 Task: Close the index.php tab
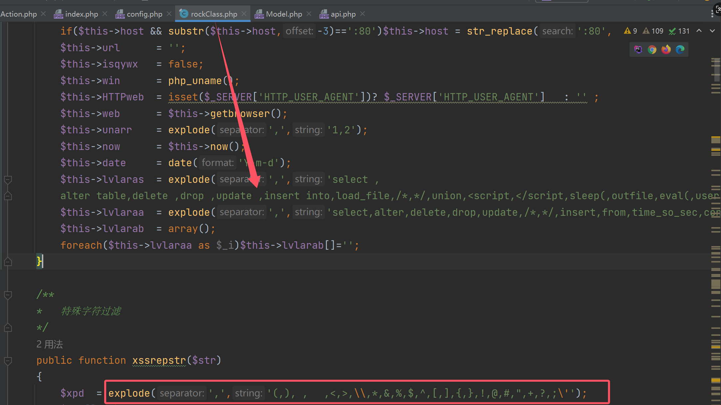pos(105,14)
